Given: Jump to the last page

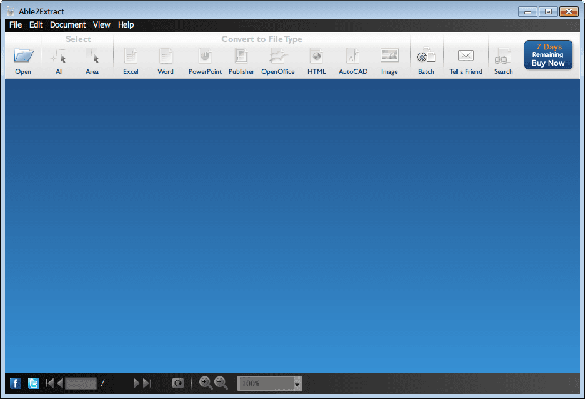Looking at the screenshot, I should (147, 383).
